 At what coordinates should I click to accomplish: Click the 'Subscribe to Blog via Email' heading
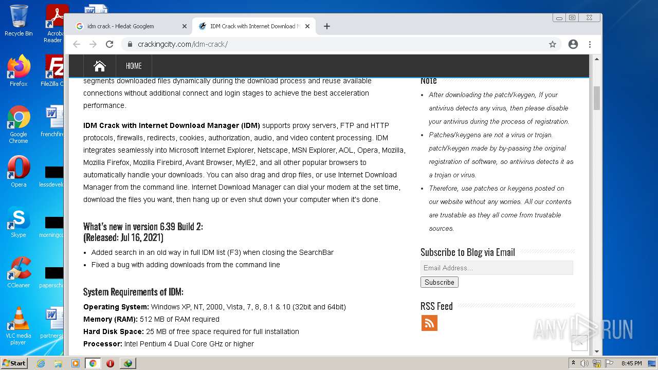468,252
